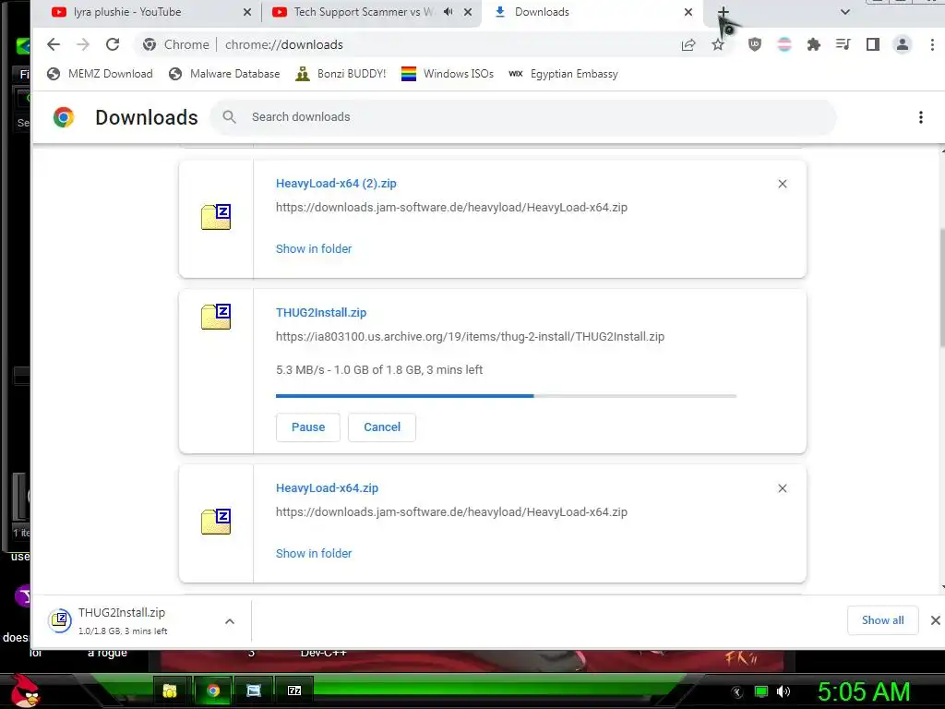The width and height of the screenshot is (945, 709).
Task: Switch to Tech Support Scammer tab
Action: coord(363,12)
